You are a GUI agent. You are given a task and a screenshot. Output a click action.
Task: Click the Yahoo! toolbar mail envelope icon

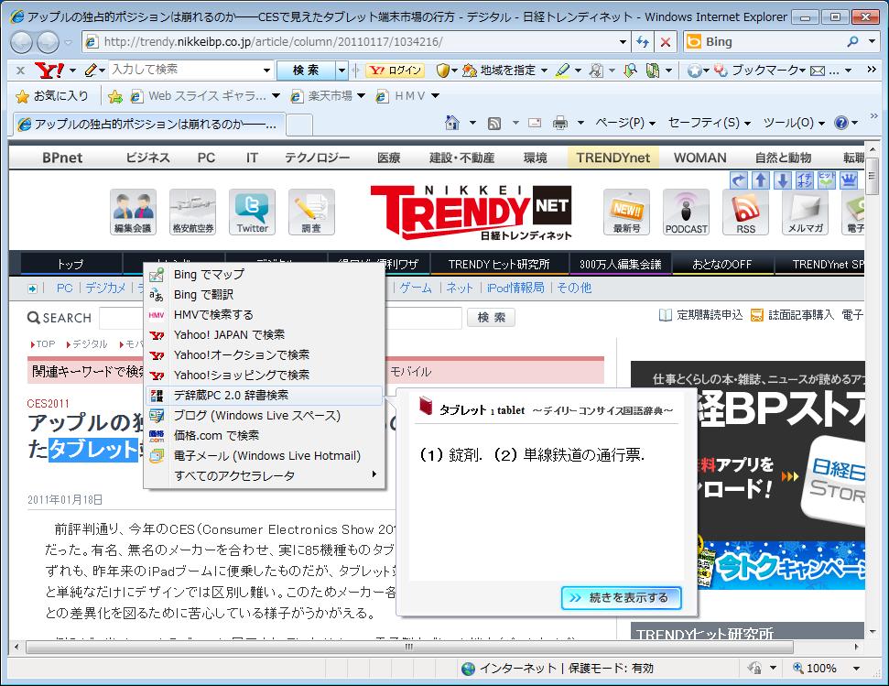click(817, 71)
